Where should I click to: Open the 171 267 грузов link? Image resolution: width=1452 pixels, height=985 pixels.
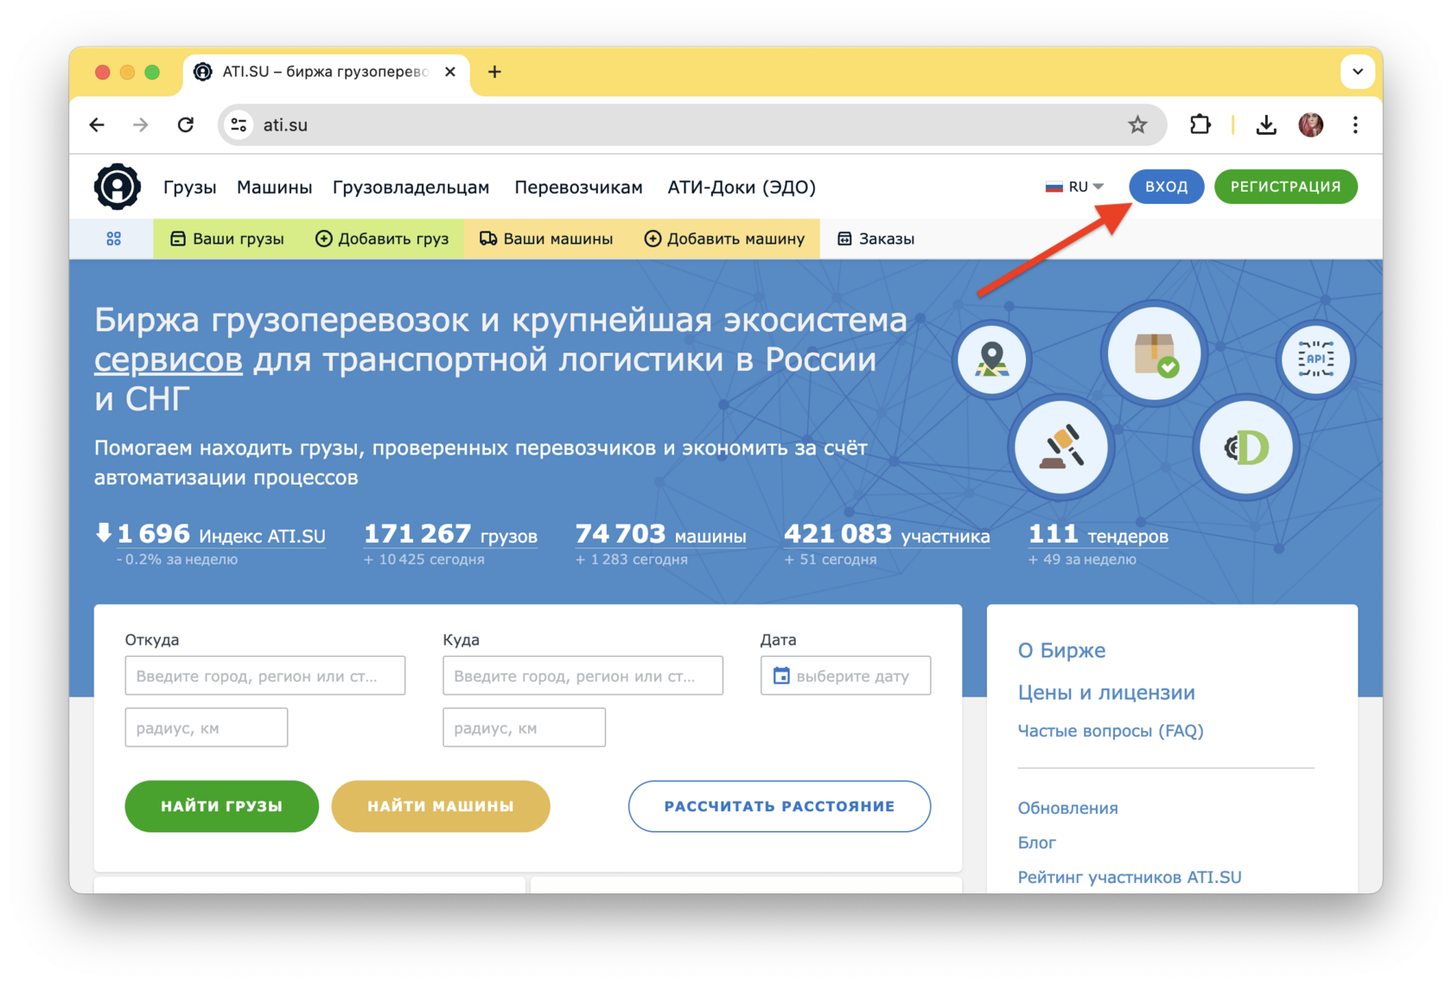(450, 535)
